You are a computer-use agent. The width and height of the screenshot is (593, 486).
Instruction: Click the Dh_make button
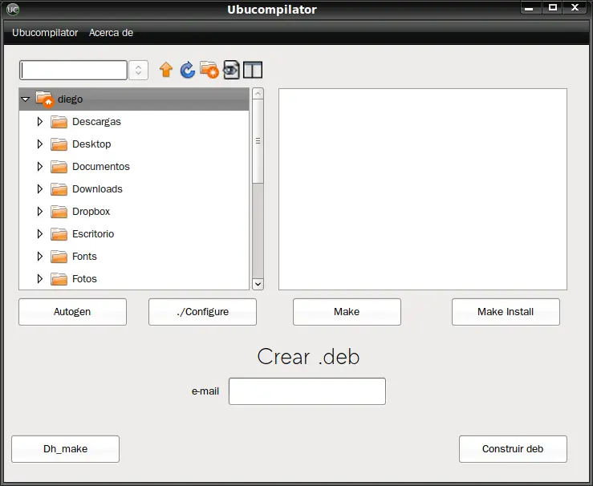[66, 449]
